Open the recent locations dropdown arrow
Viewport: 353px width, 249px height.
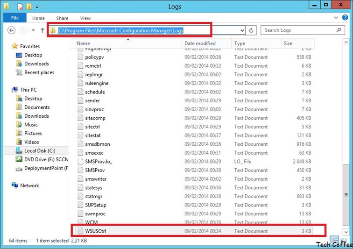coord(33,30)
